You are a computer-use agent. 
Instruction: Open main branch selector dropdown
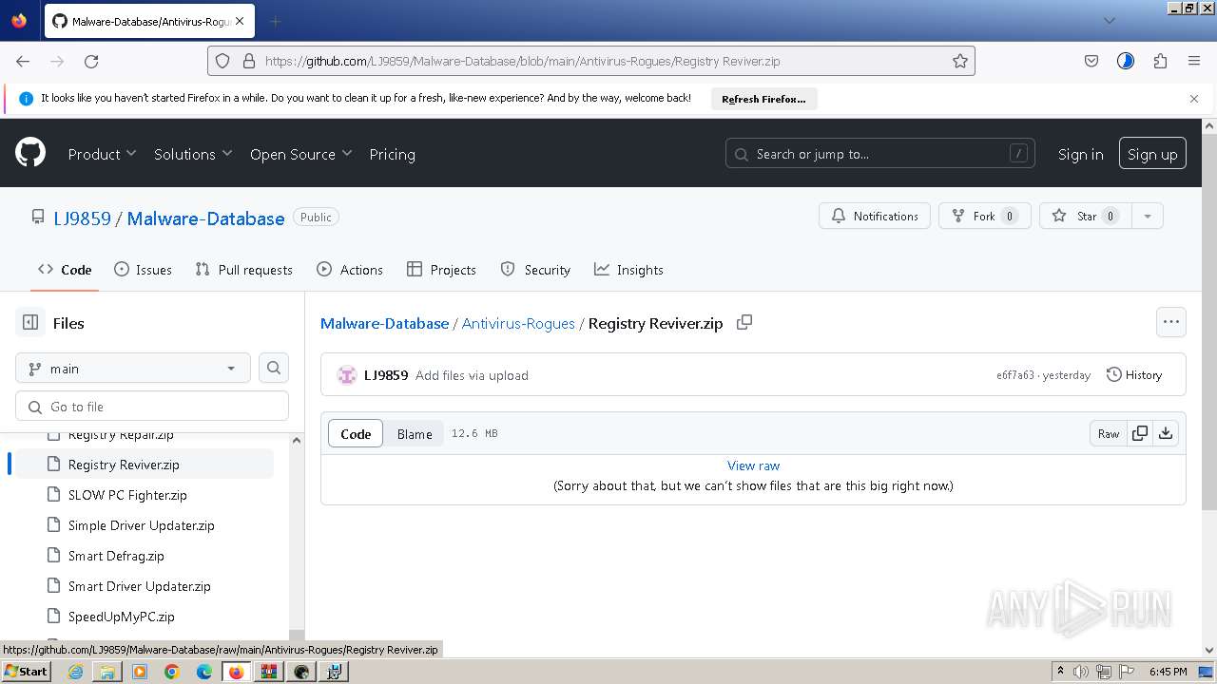[x=133, y=368]
